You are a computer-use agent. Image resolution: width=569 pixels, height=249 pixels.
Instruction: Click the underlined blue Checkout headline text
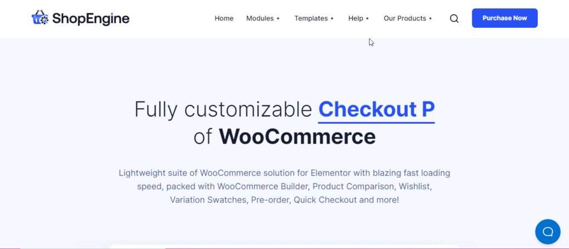pos(376,109)
